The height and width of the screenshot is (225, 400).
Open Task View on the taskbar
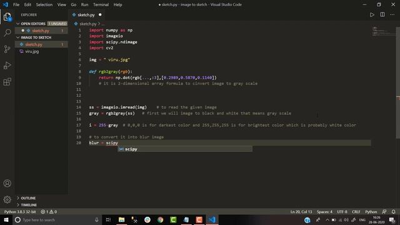click(x=108, y=219)
